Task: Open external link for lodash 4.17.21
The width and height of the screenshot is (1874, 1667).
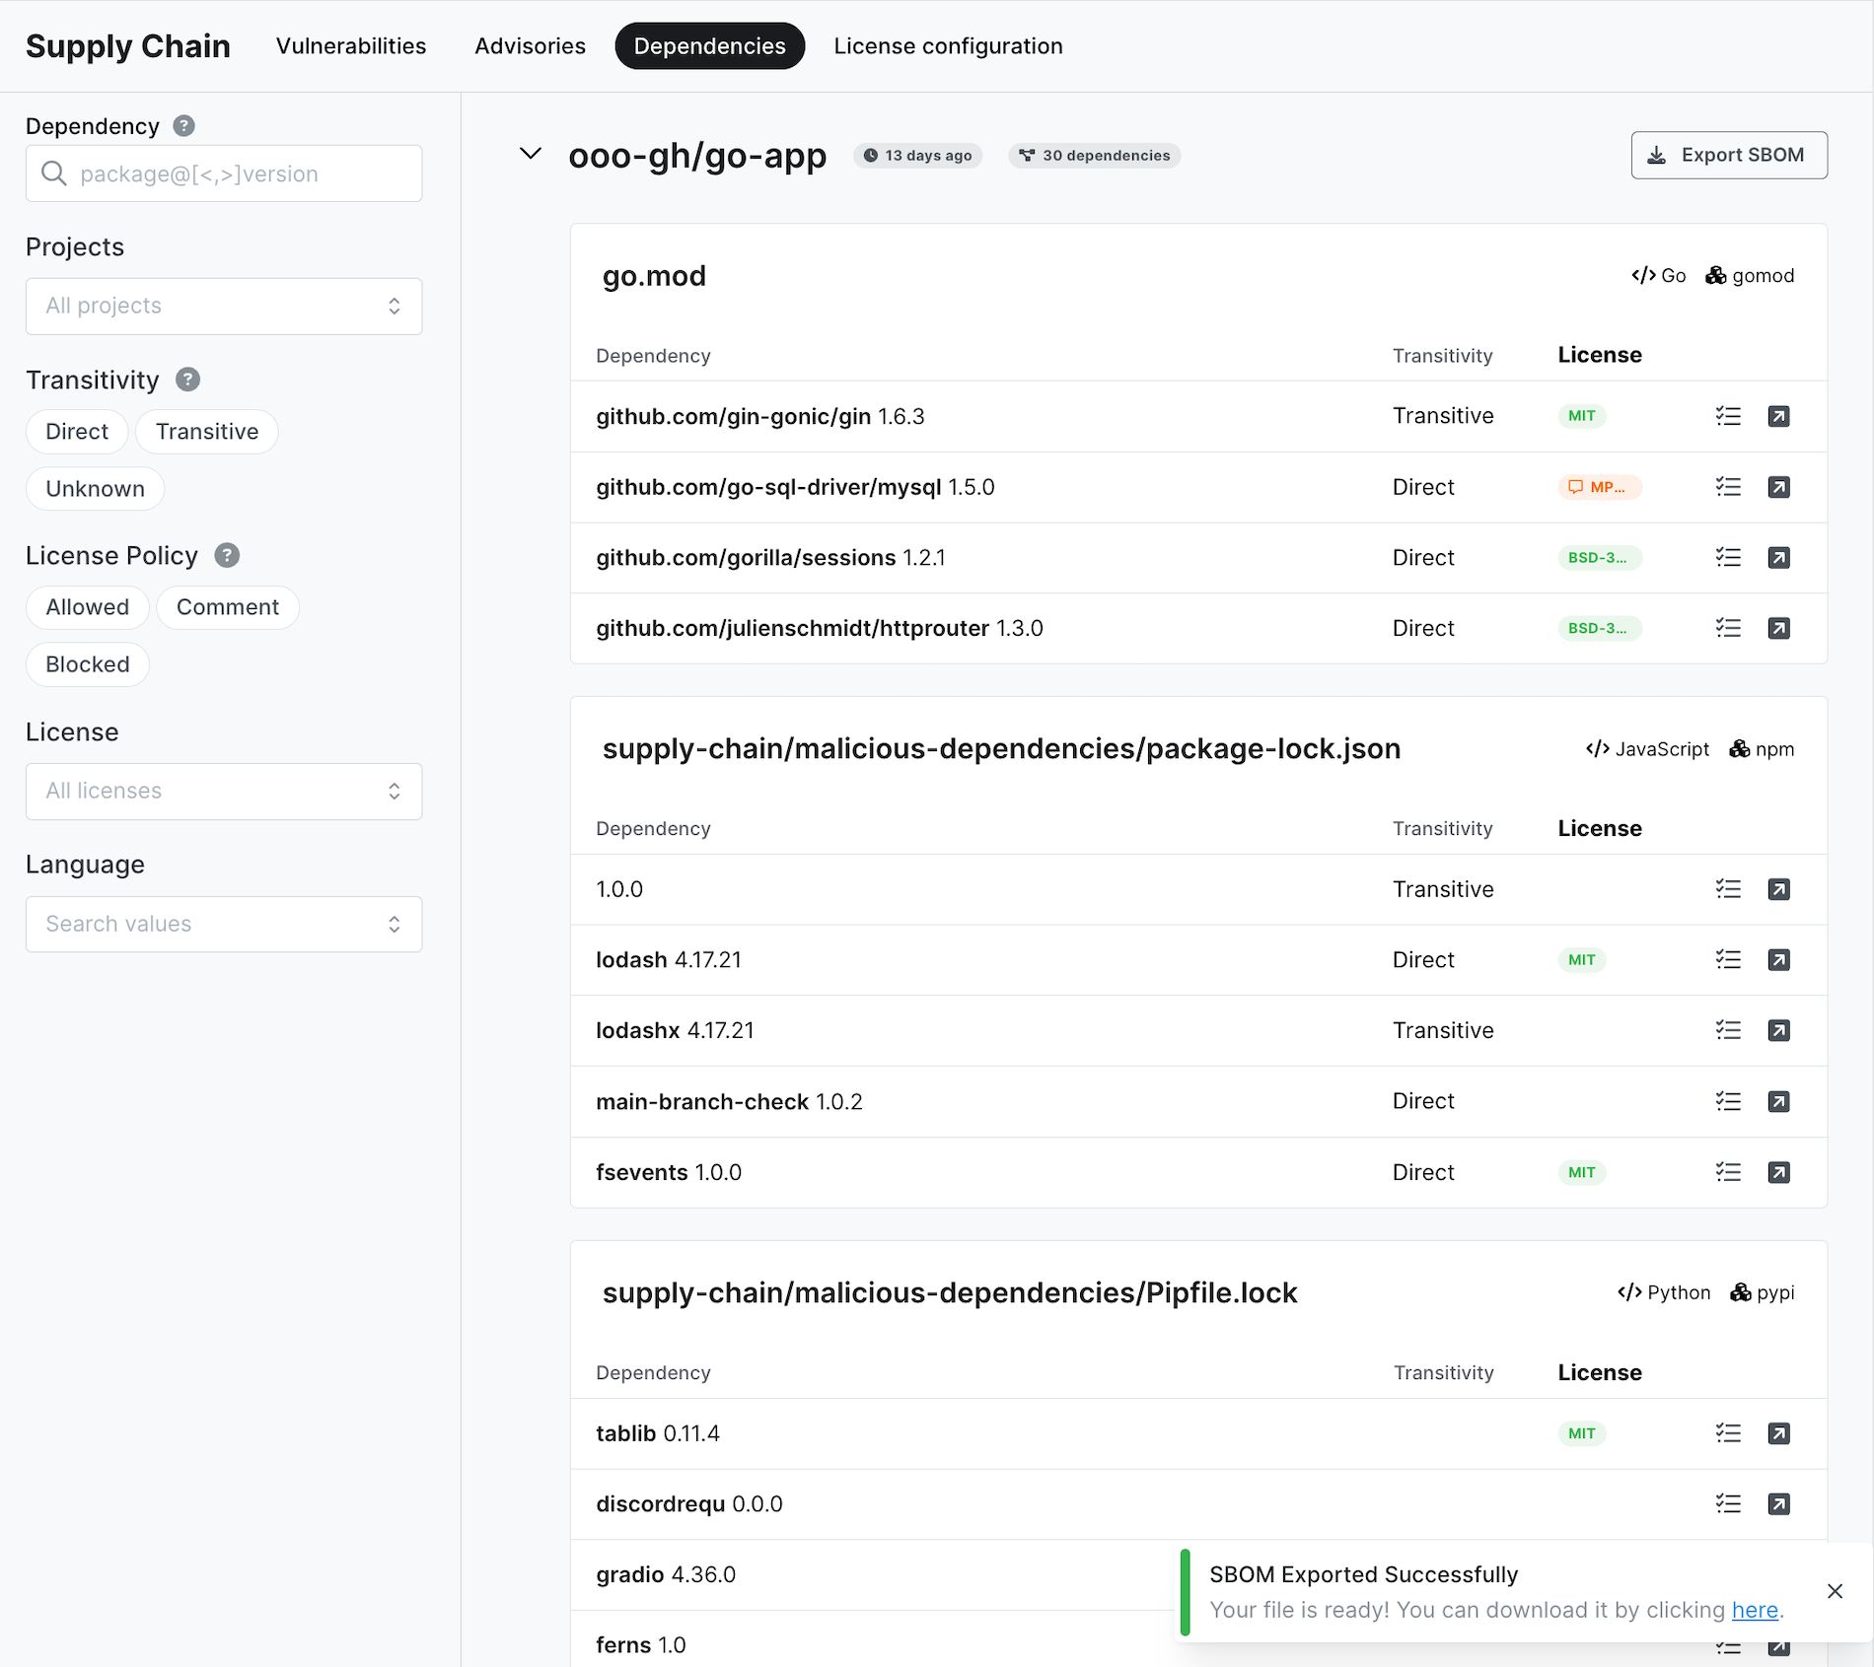Action: coord(1778,960)
